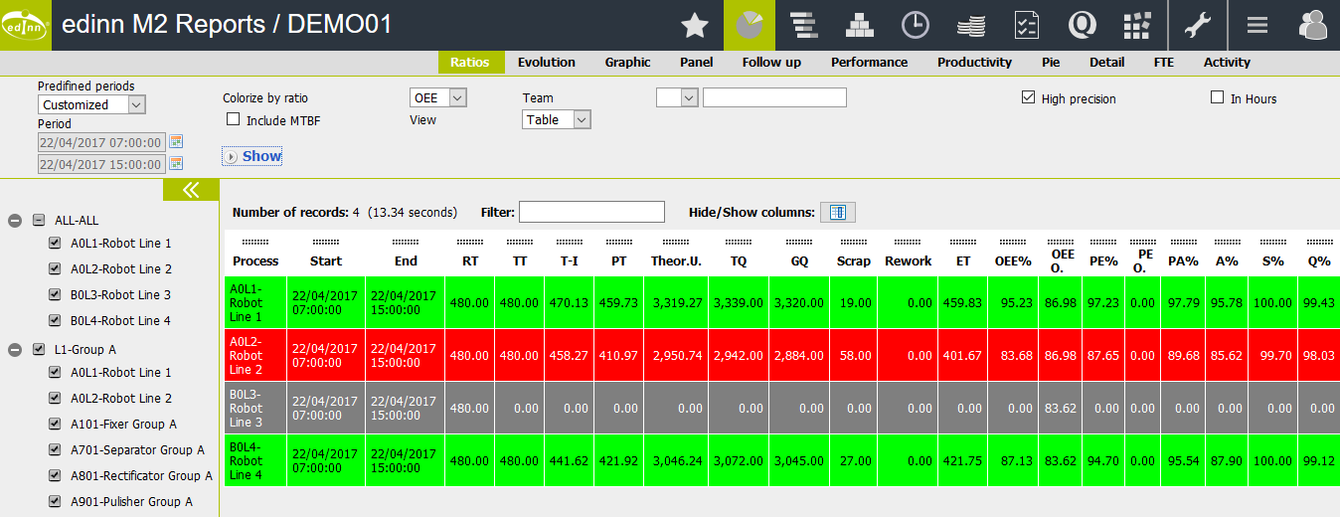Switch to the Detail tab
The height and width of the screenshot is (517, 1340).
click(1106, 62)
